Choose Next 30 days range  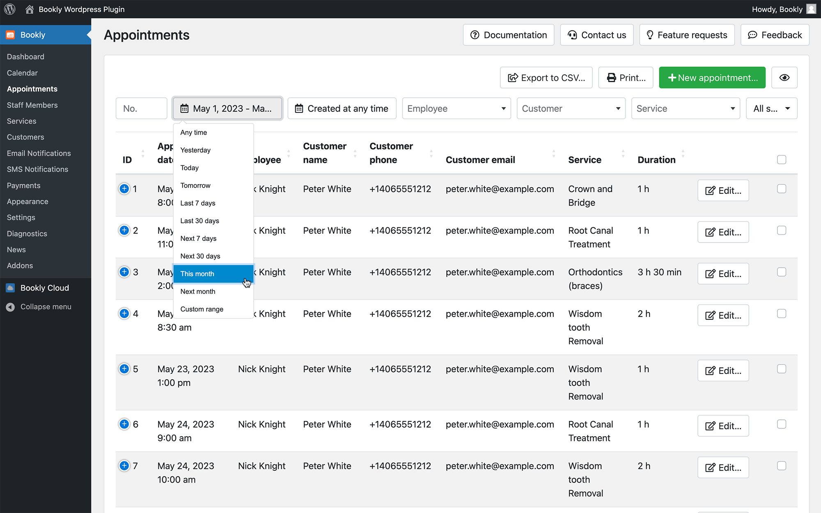(x=213, y=256)
